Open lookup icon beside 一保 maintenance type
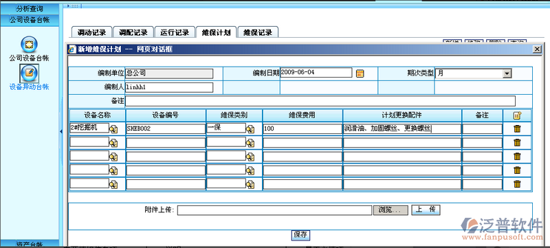The height and width of the screenshot is (248, 550). tap(250, 130)
